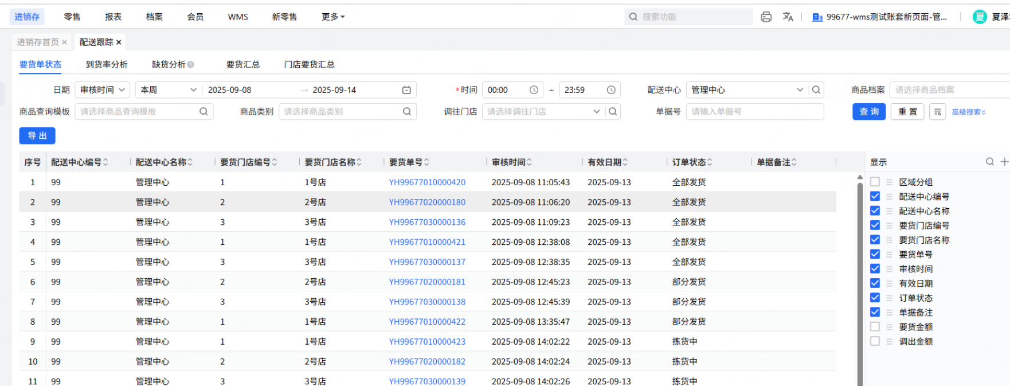This screenshot has height=386, width=1010.
Task: Enable the 区域分组 column checkbox
Action: coord(875,182)
